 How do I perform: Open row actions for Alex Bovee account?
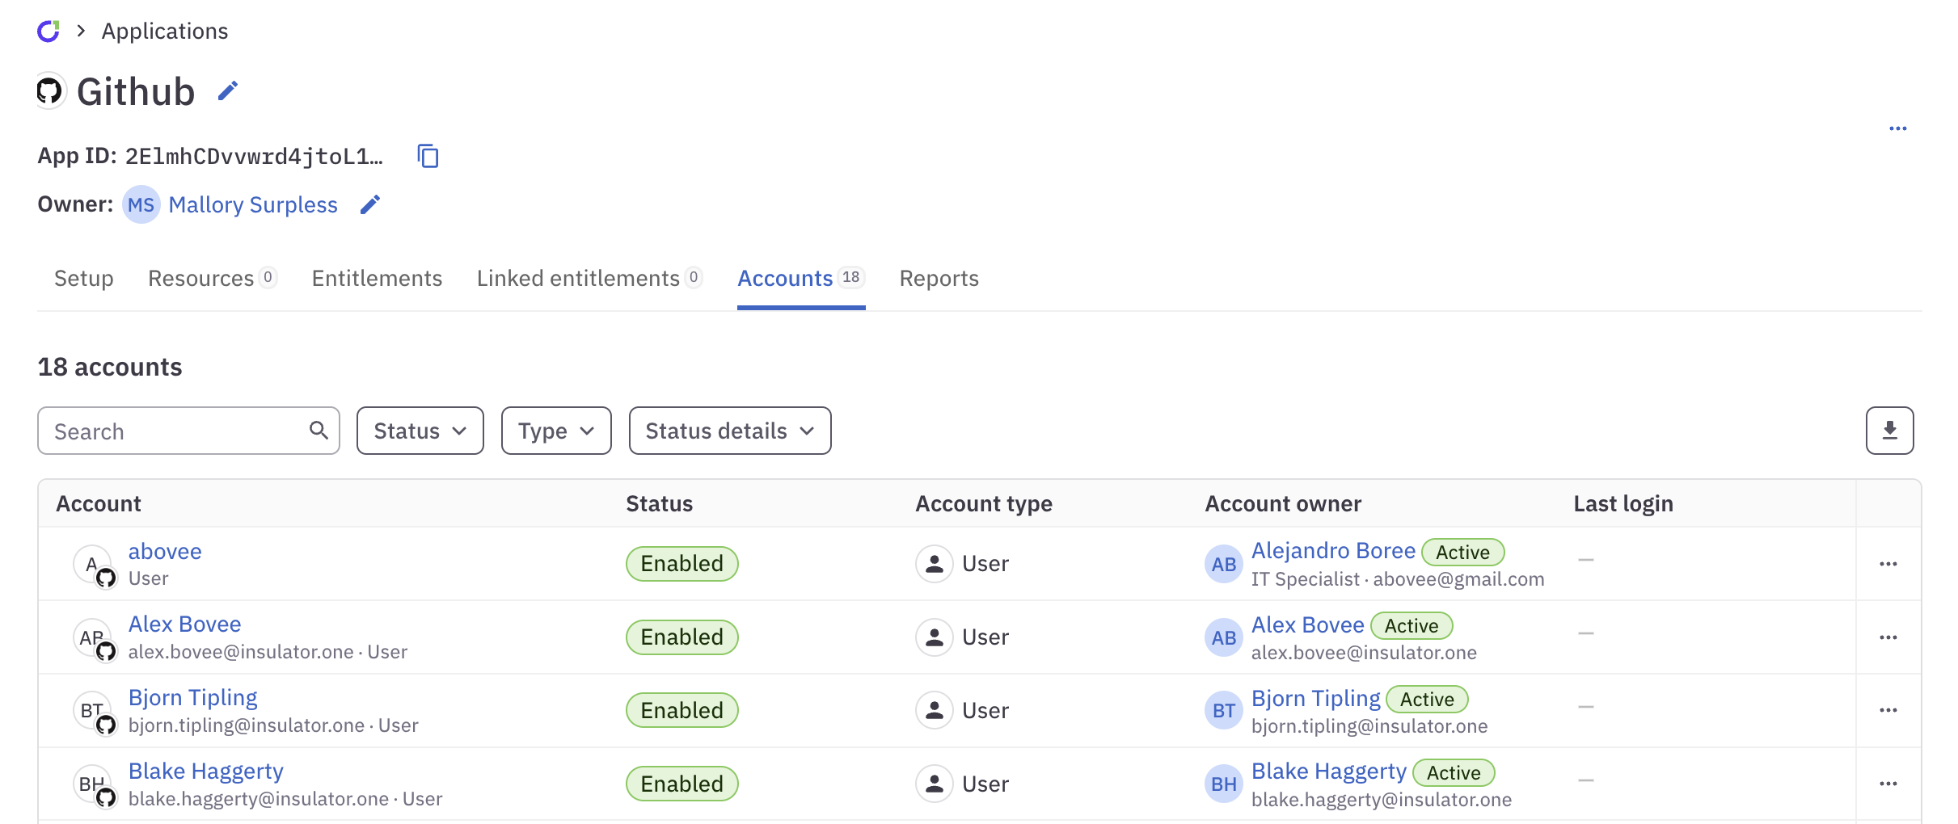point(1888,637)
